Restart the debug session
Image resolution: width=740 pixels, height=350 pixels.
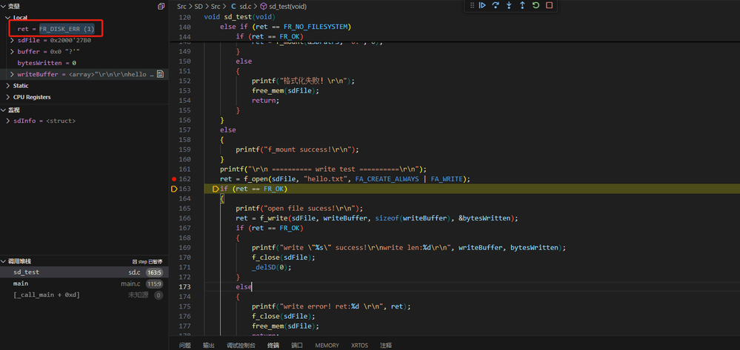coord(536,5)
